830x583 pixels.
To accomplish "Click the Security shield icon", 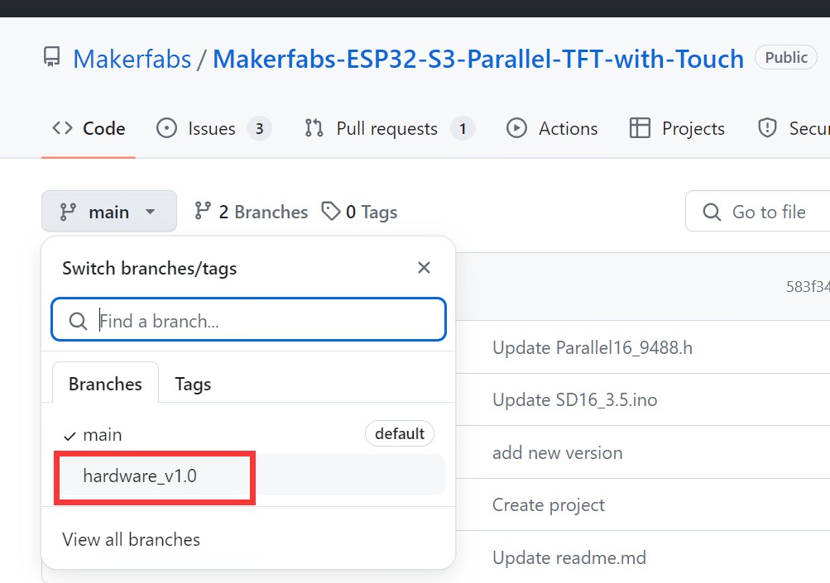I will click(x=767, y=128).
